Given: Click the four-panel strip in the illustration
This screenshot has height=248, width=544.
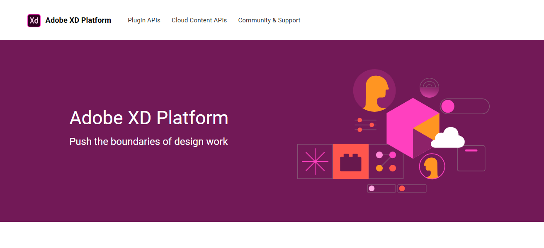Looking at the screenshot, I should coord(350,161).
